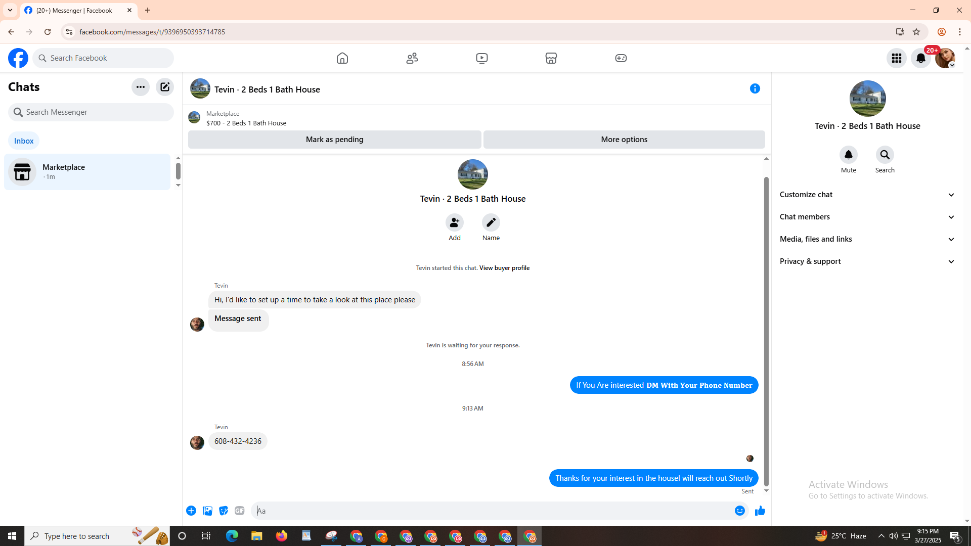
Task: Open the Windows Start menu
Action: pos(12,536)
